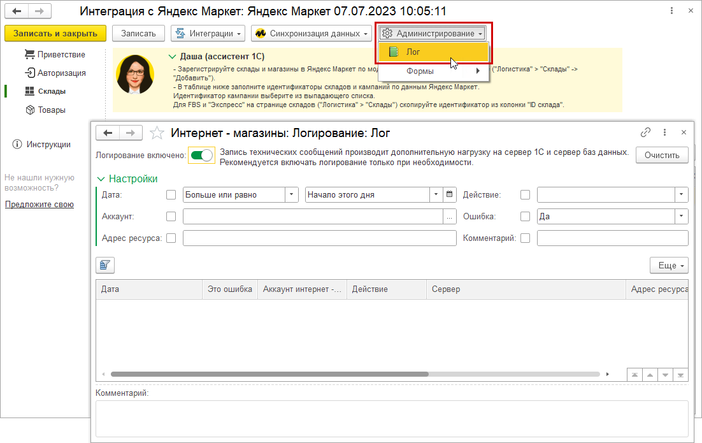
Task: Click table scrollbar right arrow
Action: coord(608,374)
